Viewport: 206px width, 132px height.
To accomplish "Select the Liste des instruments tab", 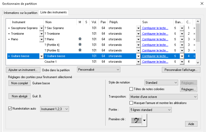I will pyautogui.click(x=54, y=12).
